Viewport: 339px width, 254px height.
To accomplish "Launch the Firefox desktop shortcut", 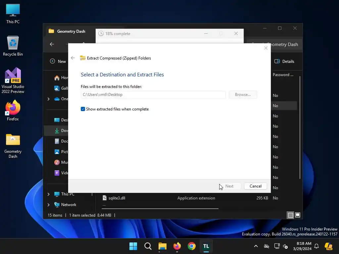I will (x=13, y=110).
